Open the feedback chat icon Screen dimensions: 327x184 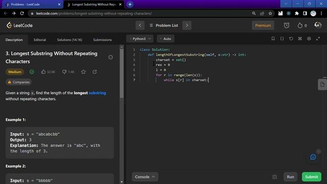tap(313, 157)
